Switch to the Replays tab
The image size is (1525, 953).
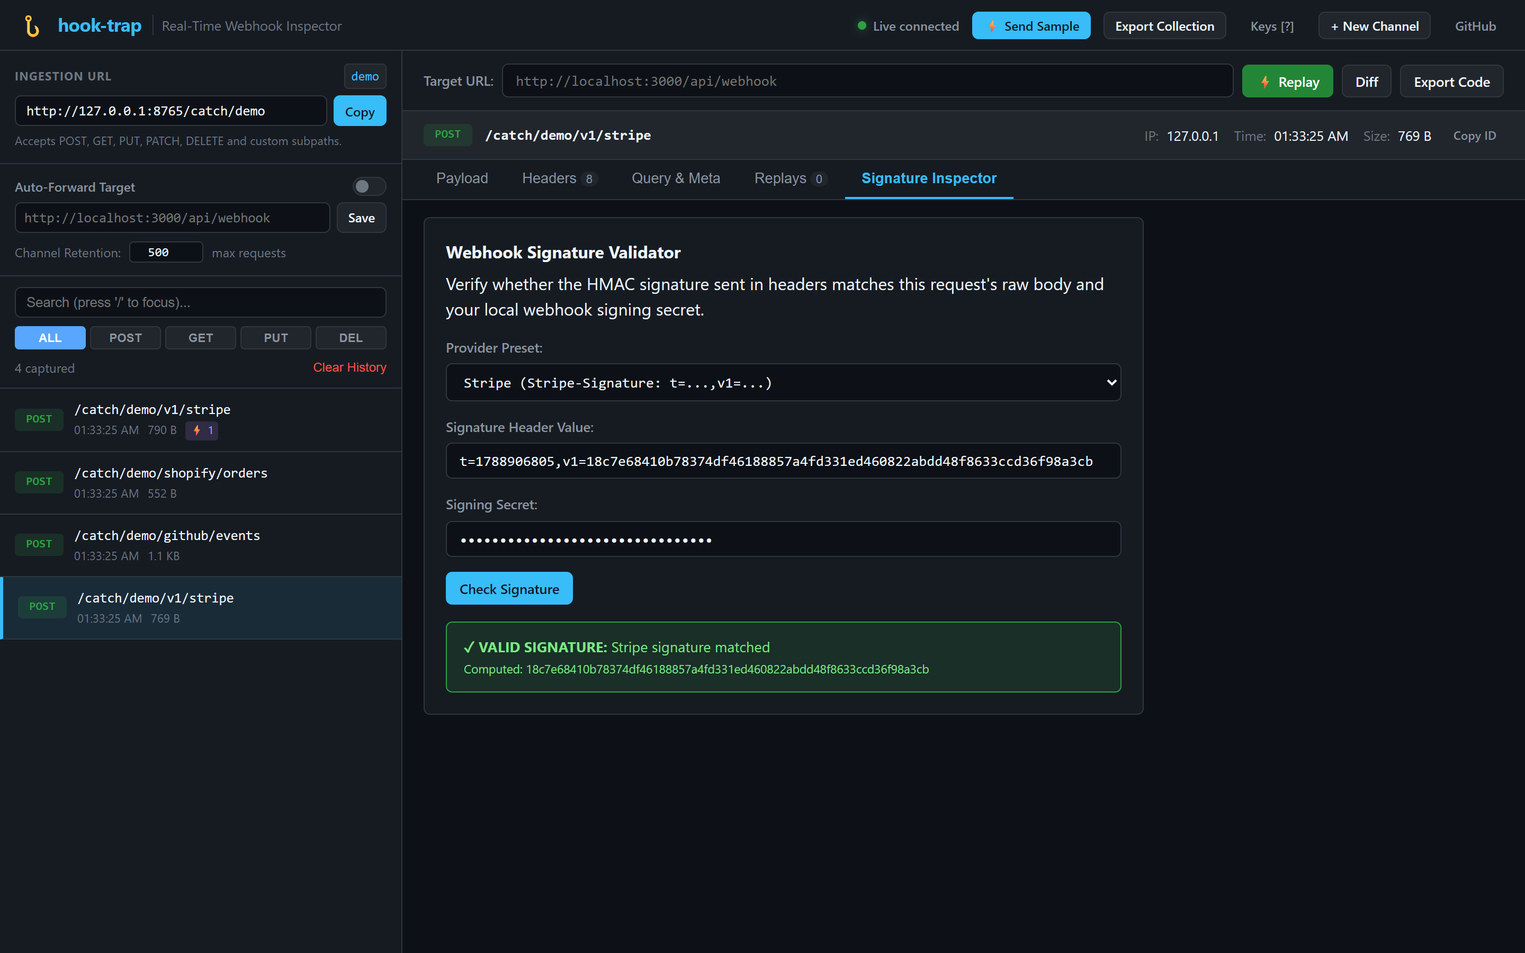tap(790, 178)
